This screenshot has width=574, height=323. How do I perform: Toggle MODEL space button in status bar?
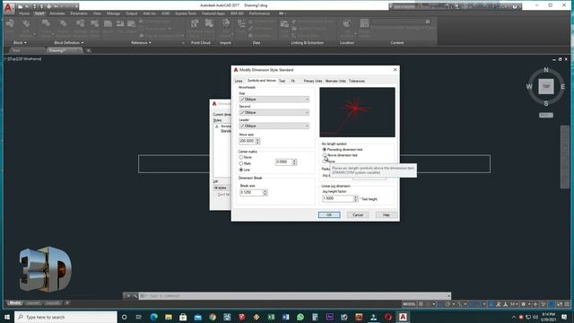coord(409,304)
